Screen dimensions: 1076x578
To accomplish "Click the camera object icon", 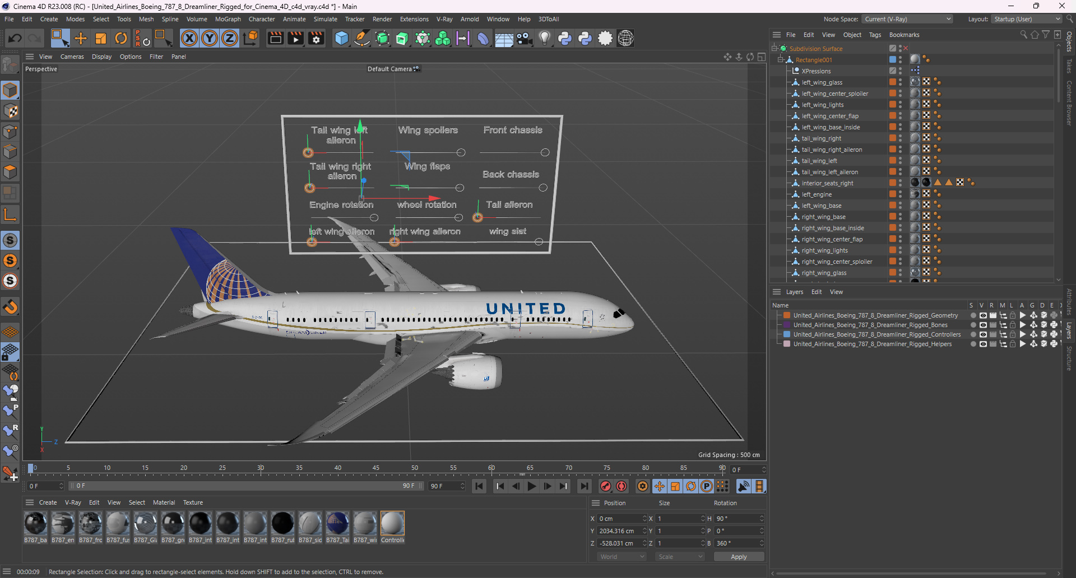I will (x=524, y=38).
